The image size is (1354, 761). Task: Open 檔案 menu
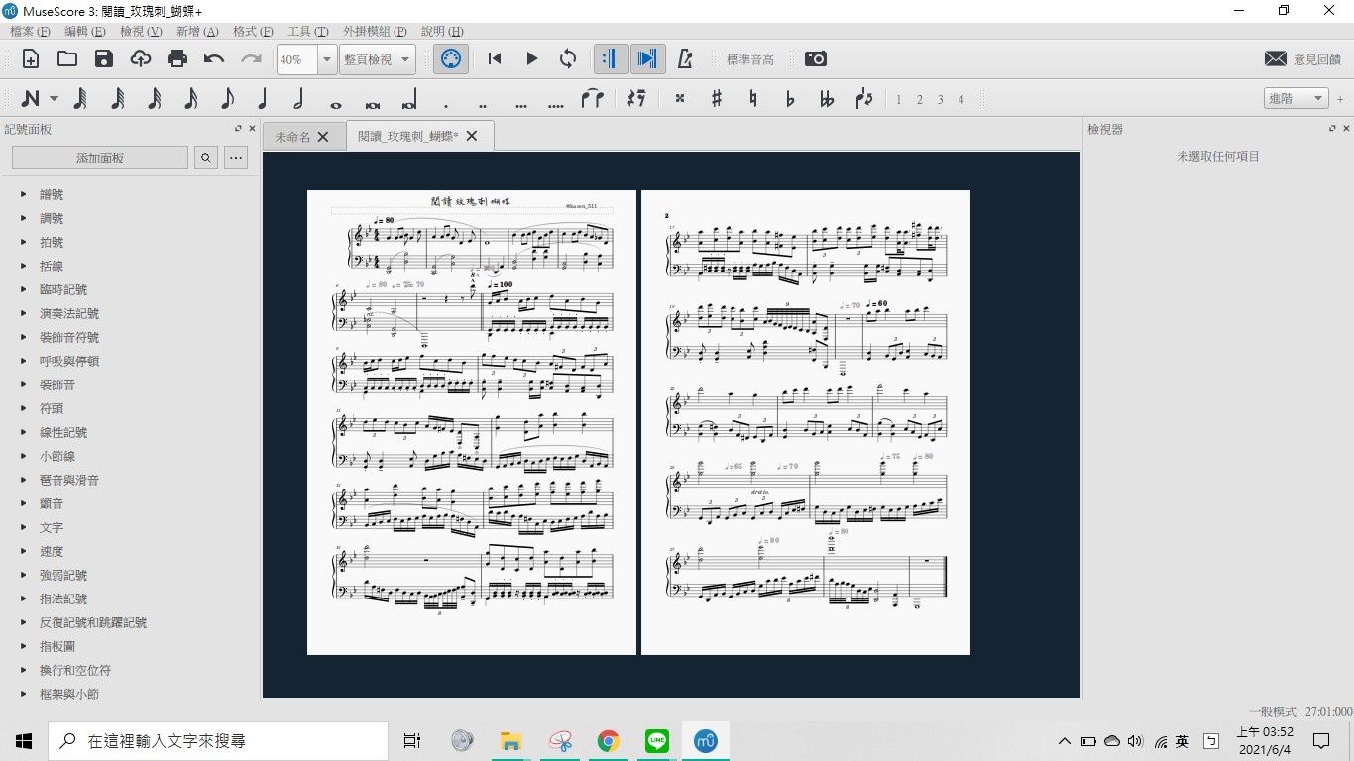pos(30,32)
